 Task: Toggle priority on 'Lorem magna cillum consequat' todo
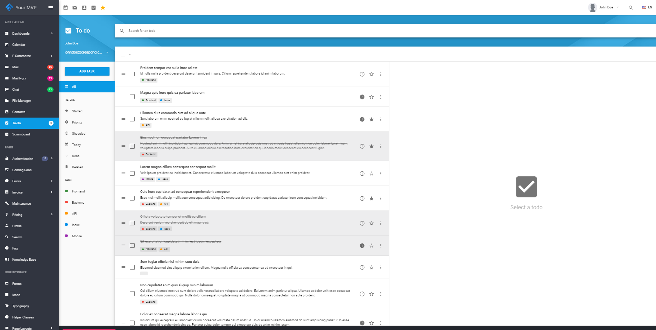362,174
